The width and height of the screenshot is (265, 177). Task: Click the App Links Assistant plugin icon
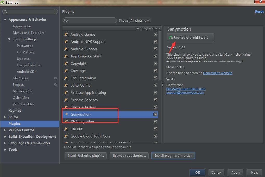coord(66,56)
